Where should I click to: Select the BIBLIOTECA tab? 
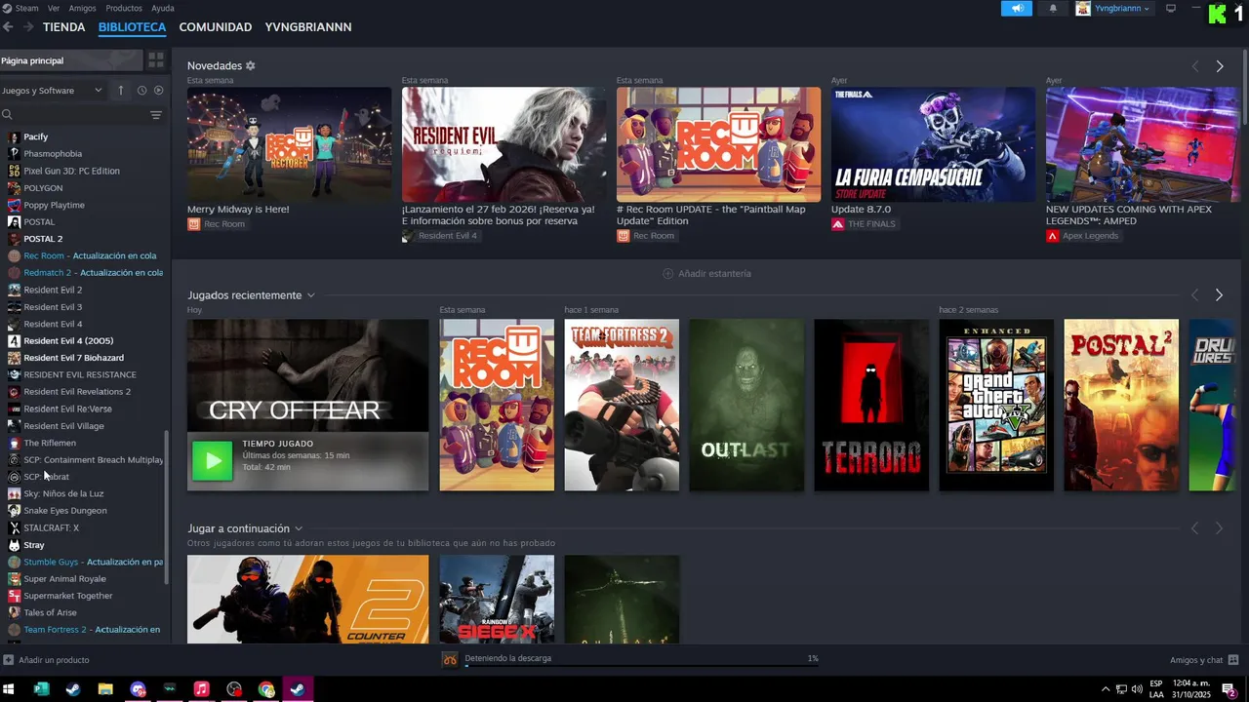tap(132, 27)
